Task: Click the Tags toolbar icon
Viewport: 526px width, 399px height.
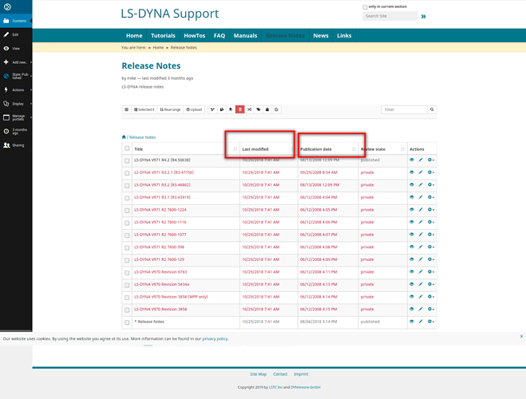Action: click(259, 109)
